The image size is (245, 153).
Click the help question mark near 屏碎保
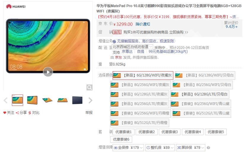point(208,148)
